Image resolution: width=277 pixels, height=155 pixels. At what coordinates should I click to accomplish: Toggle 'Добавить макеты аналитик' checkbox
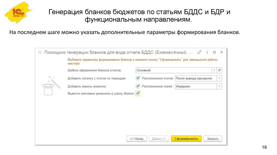138,86
